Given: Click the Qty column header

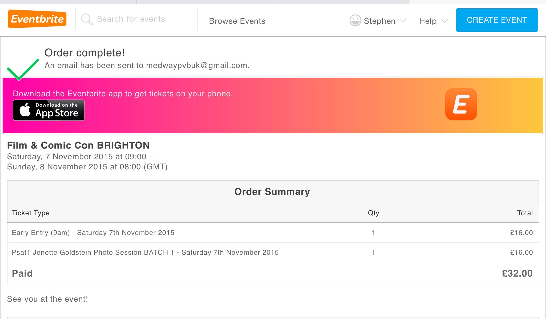Looking at the screenshot, I should tap(374, 213).
